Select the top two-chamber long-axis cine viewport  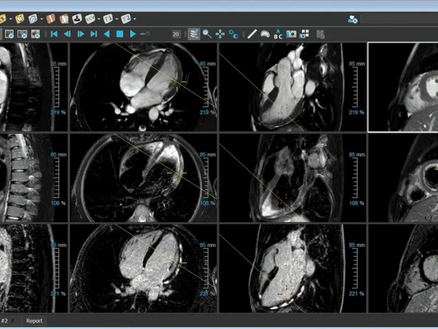(293, 87)
